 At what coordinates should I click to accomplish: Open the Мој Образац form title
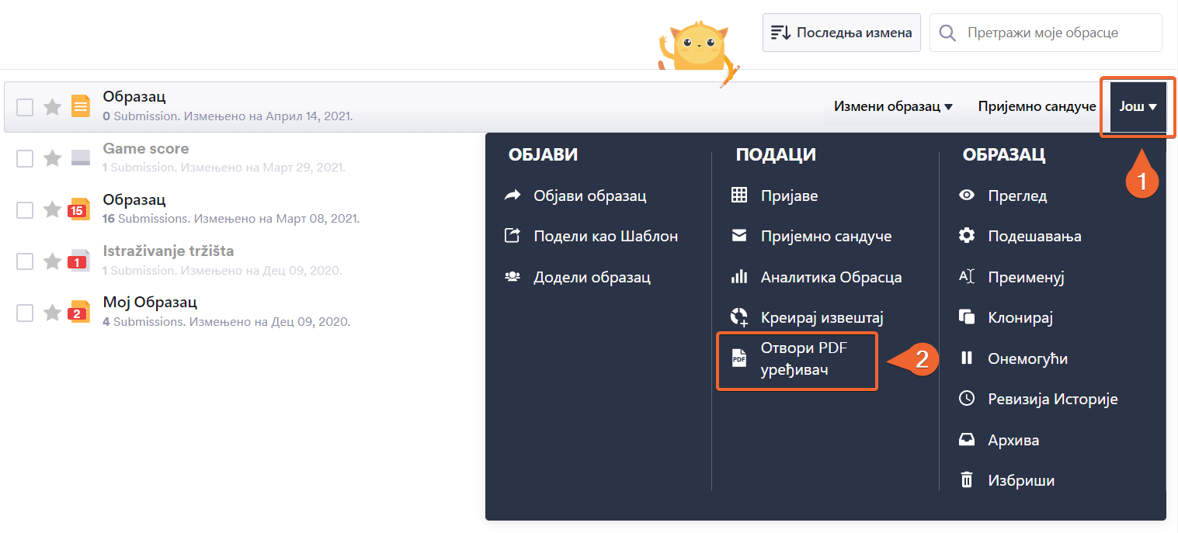pos(150,302)
